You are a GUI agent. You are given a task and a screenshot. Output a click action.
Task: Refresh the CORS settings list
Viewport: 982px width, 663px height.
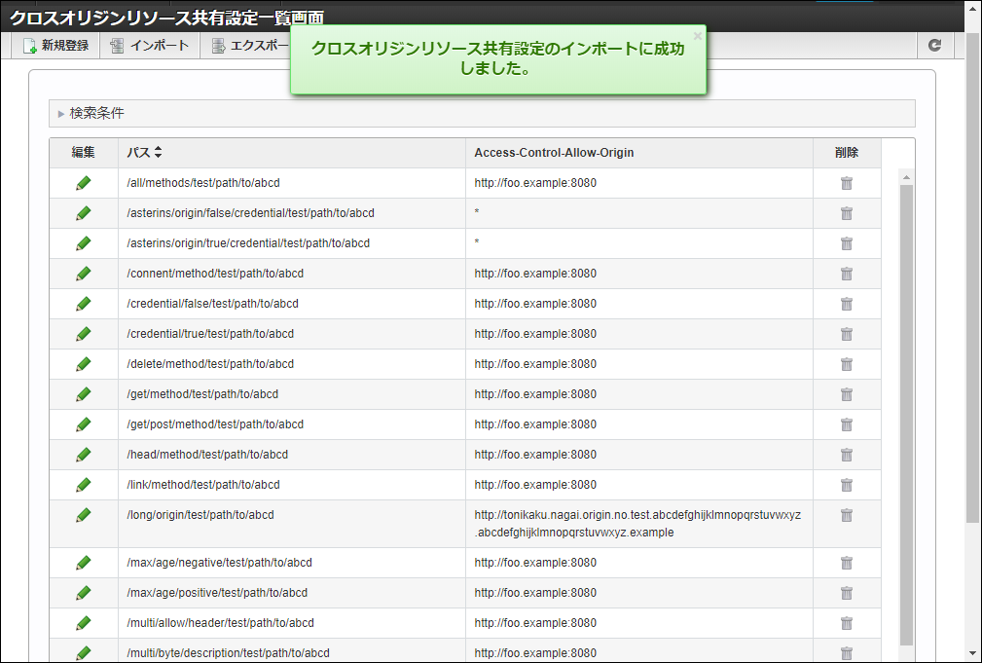click(x=934, y=44)
